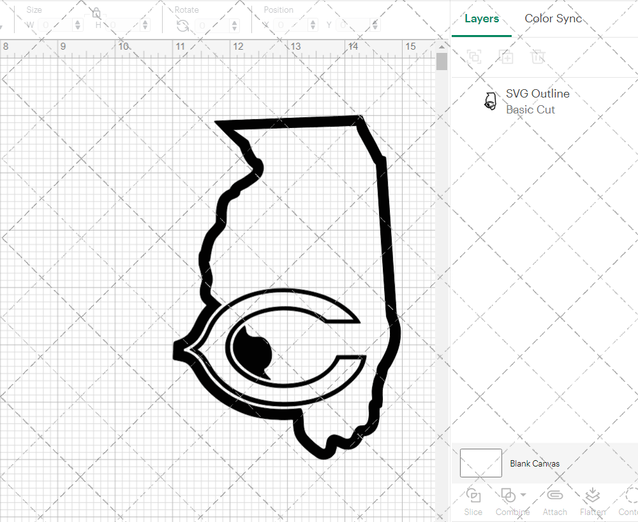
Task: Flatten the design with the Flatten tool
Action: click(x=592, y=501)
